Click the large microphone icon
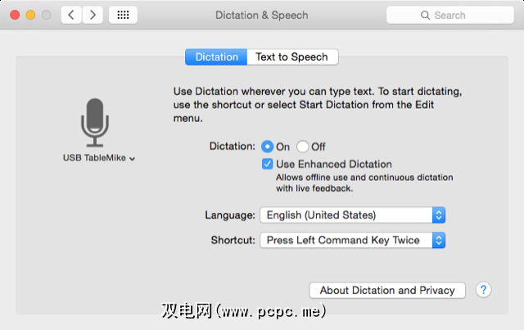 95,121
